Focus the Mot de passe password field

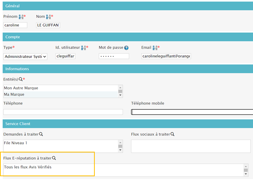114,56
